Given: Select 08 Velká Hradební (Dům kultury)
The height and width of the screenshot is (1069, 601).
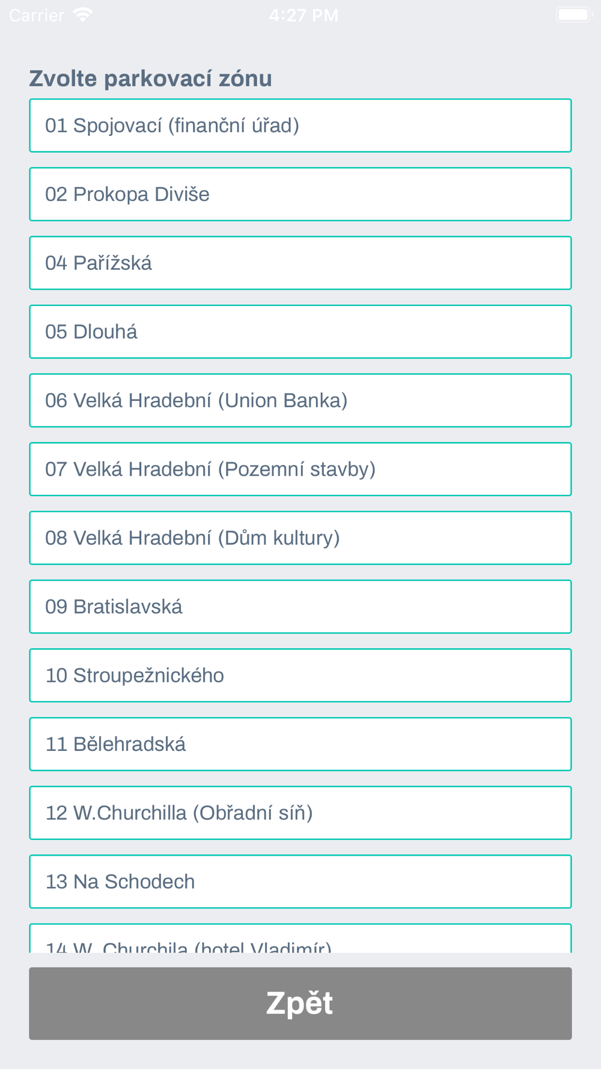Looking at the screenshot, I should (x=300, y=538).
